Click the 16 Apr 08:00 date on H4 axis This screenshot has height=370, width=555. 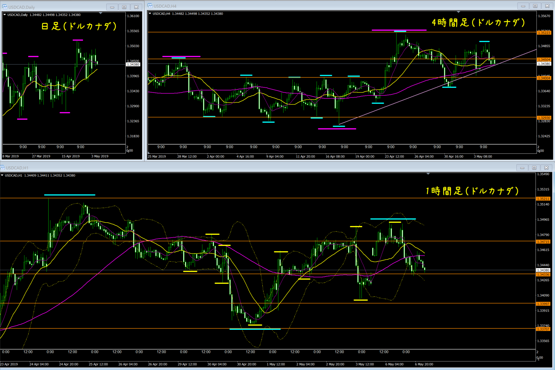335,156
